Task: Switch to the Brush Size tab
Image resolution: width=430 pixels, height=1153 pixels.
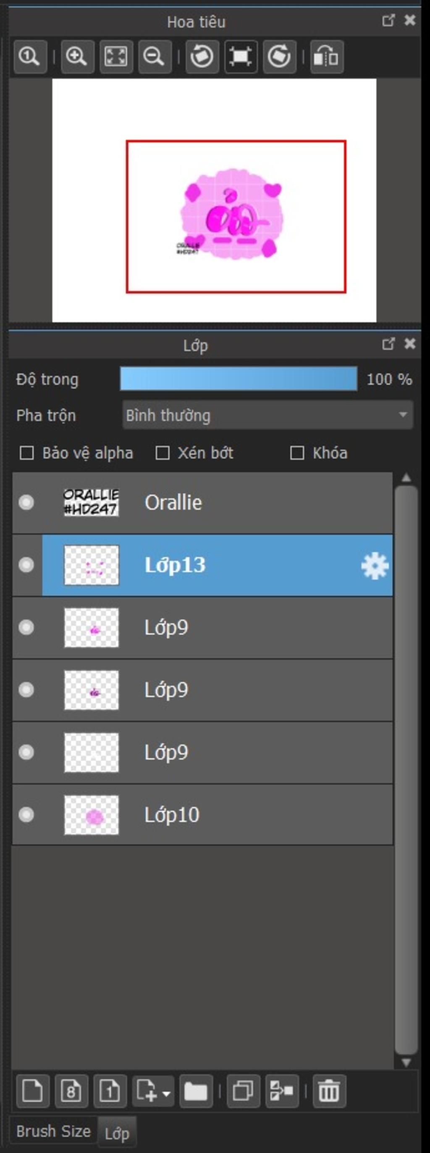Action: [x=54, y=1131]
